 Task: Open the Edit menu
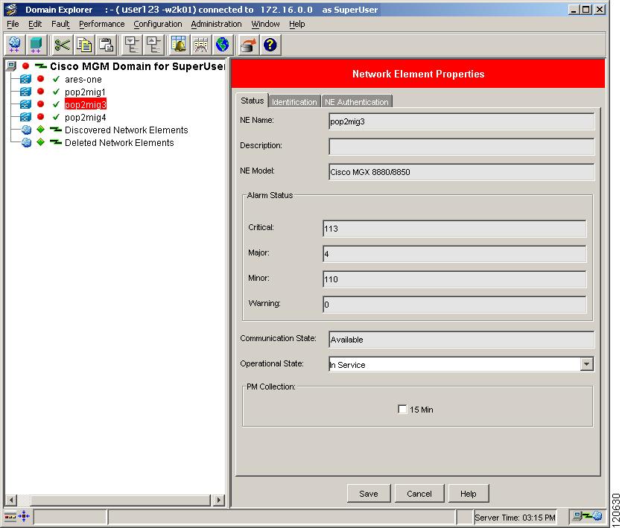(x=35, y=24)
